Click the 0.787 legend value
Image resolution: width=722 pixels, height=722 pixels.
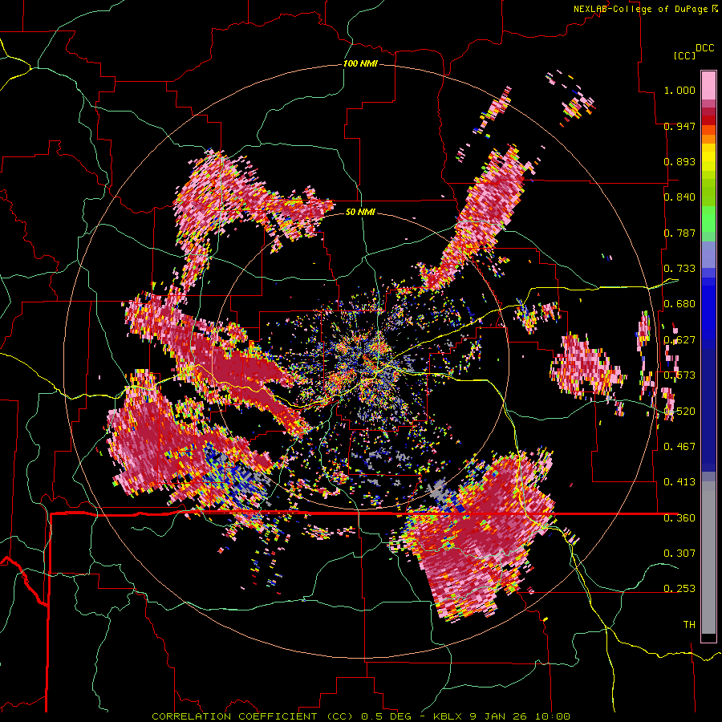(x=679, y=233)
